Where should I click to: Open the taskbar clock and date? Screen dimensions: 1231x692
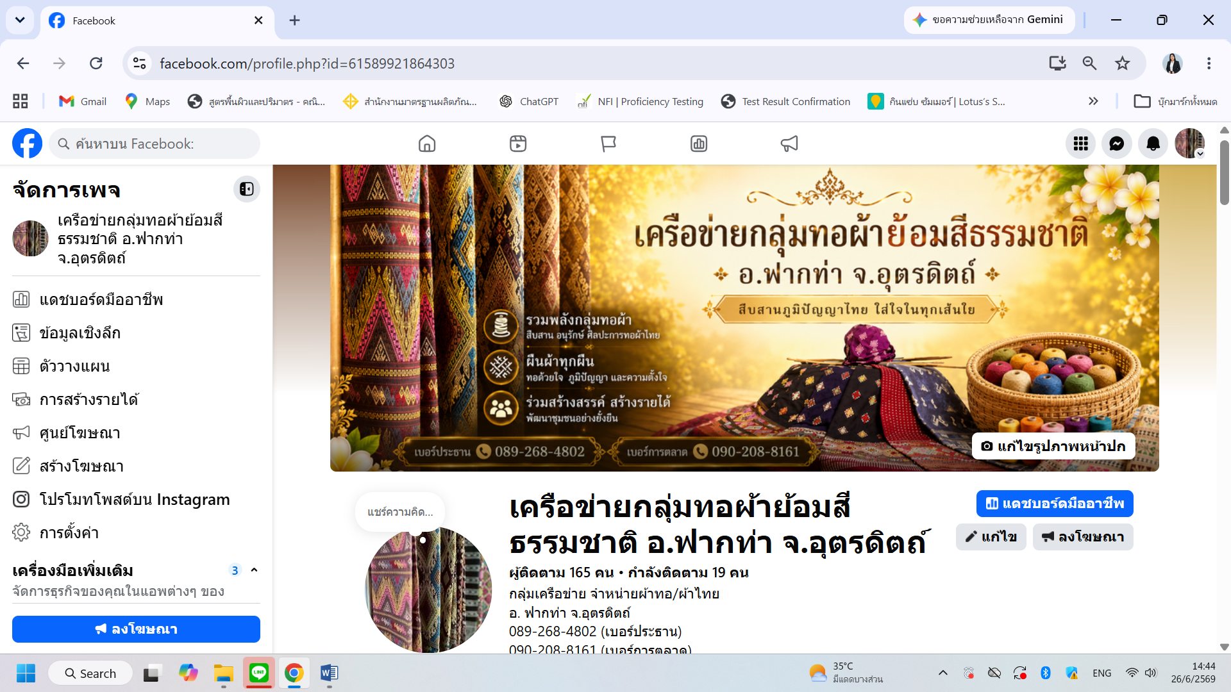(x=1193, y=673)
